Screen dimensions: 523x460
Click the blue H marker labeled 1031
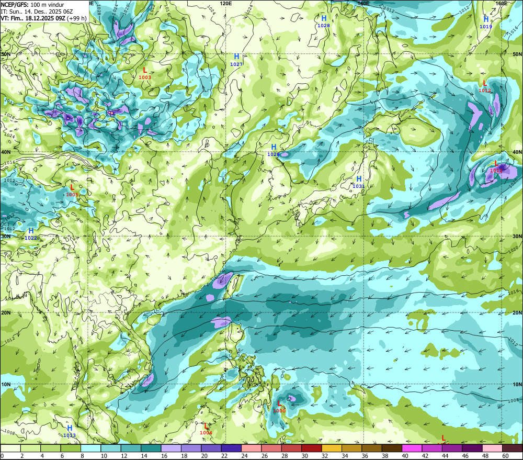point(359,179)
